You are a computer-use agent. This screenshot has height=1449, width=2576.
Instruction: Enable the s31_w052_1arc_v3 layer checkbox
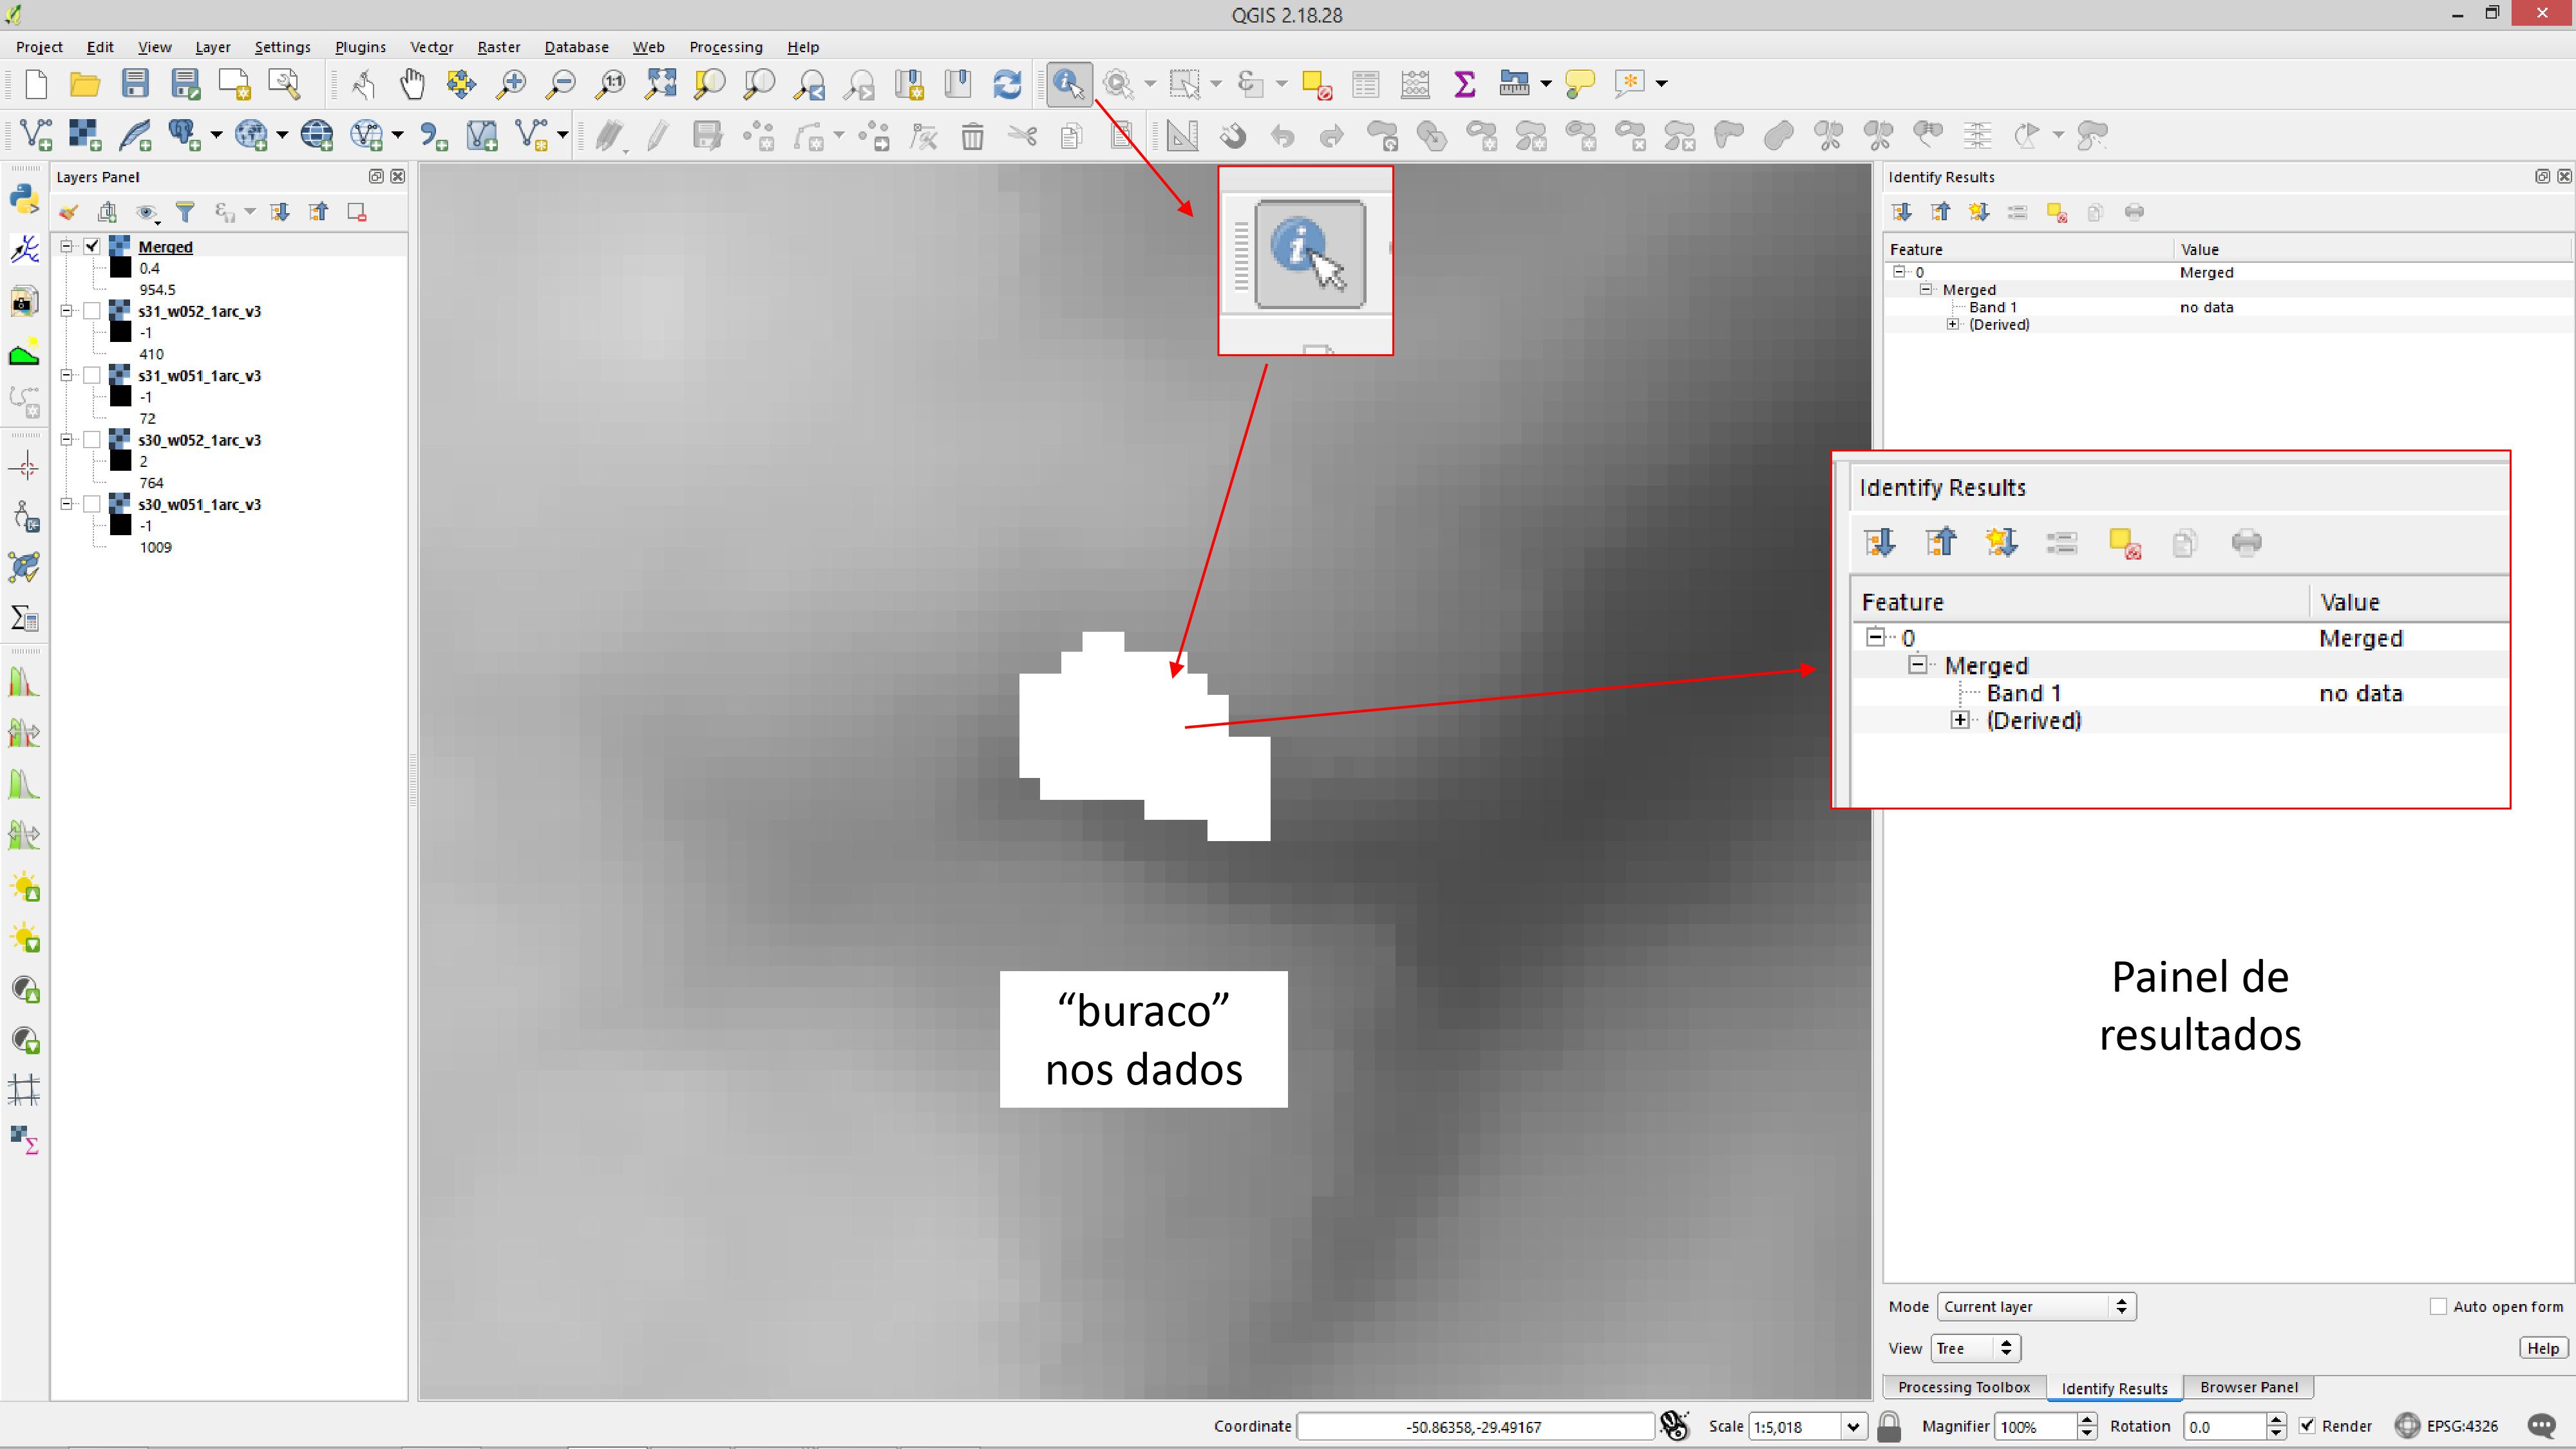[92, 311]
